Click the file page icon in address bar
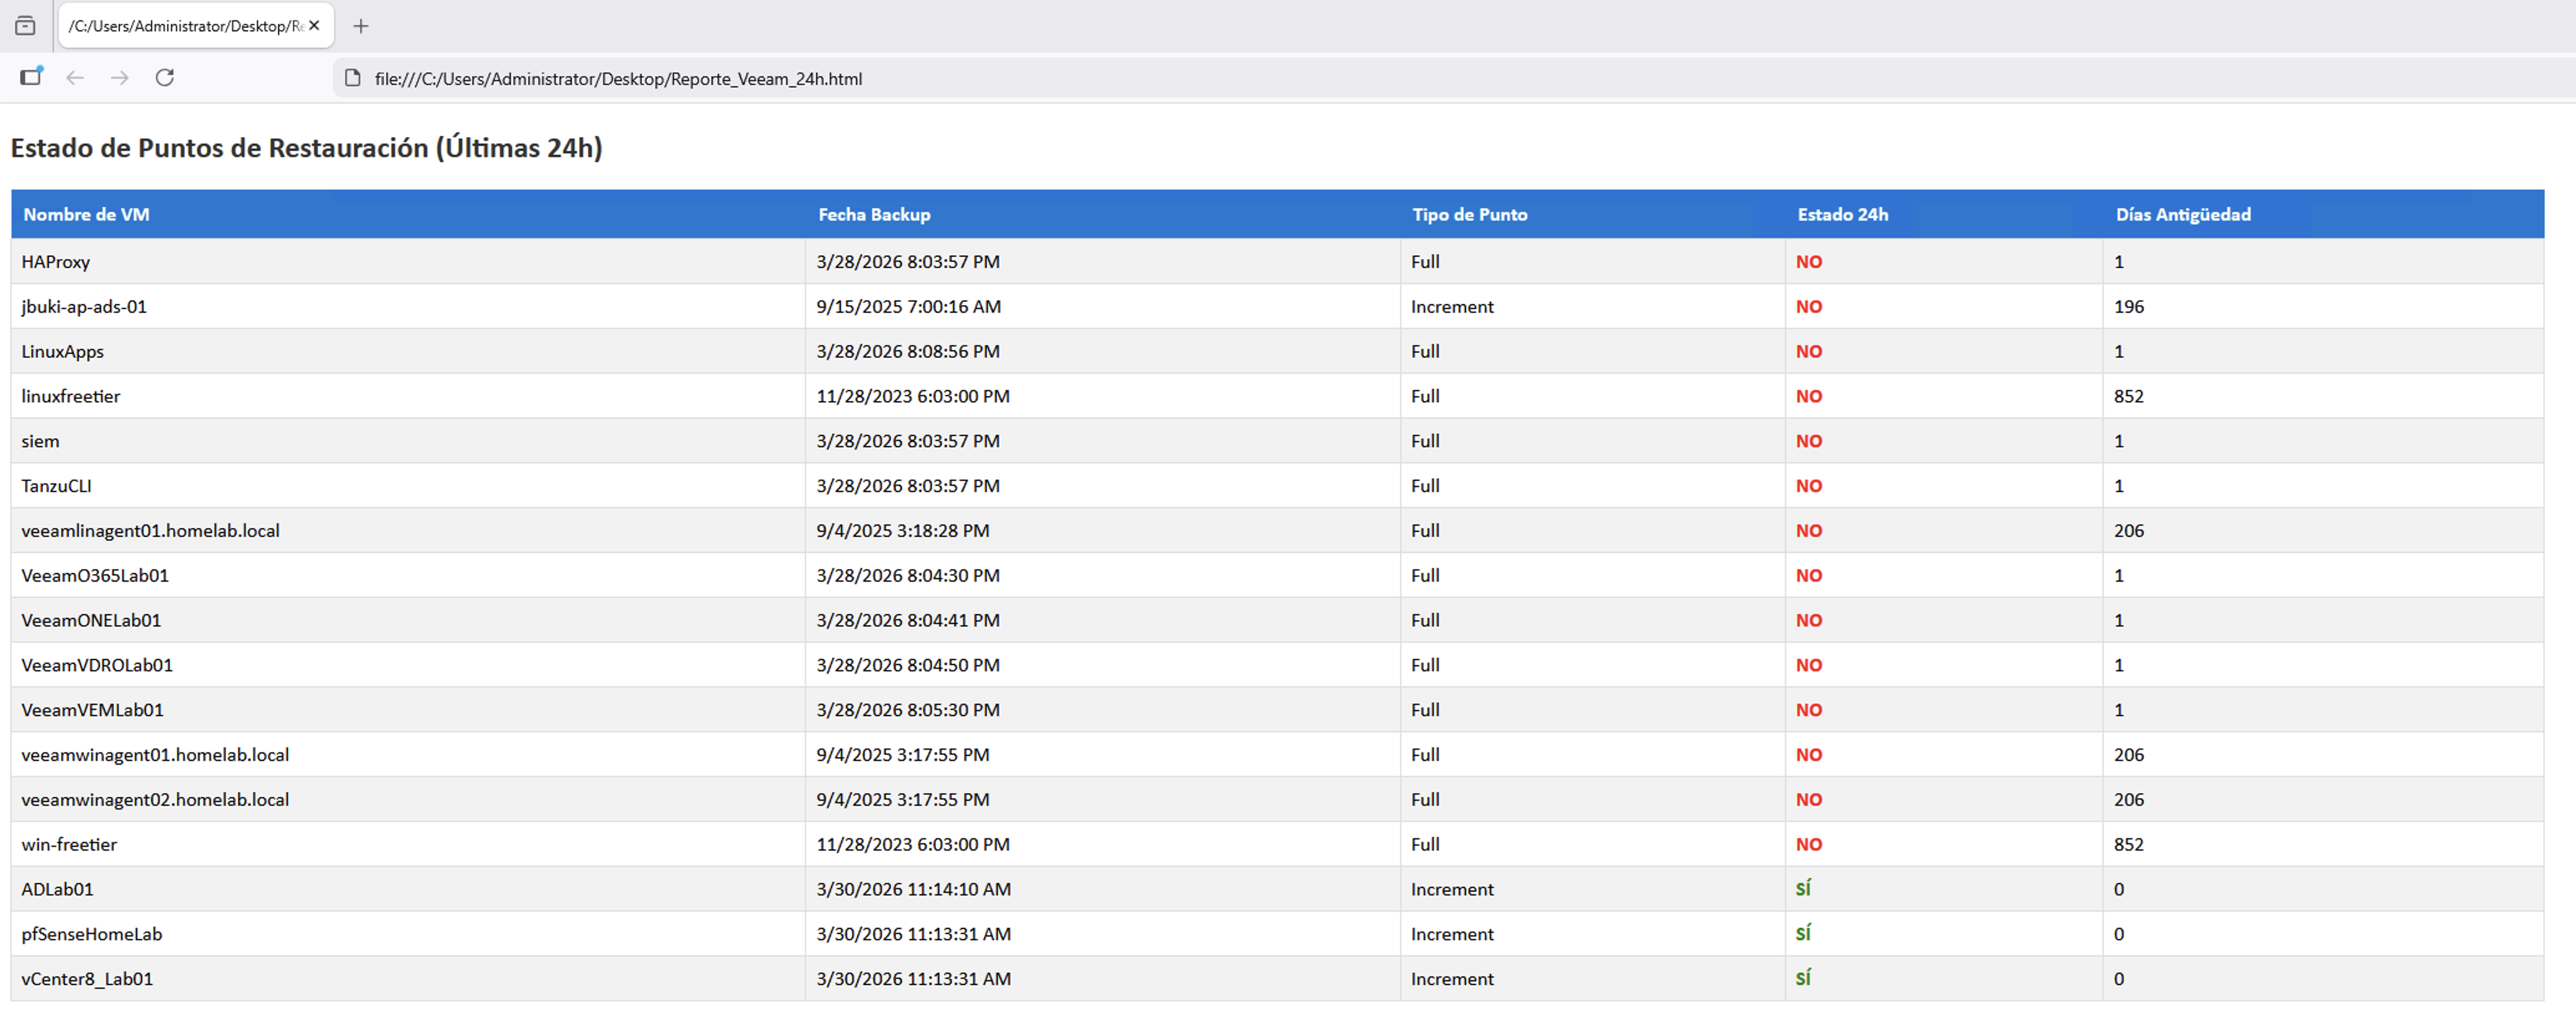This screenshot has width=2576, height=1030. point(352,78)
